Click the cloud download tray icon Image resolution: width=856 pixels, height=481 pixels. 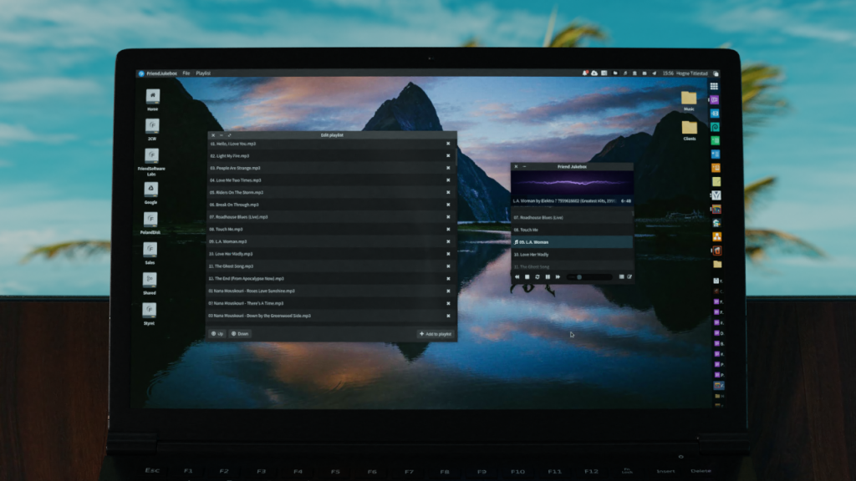[x=594, y=73]
